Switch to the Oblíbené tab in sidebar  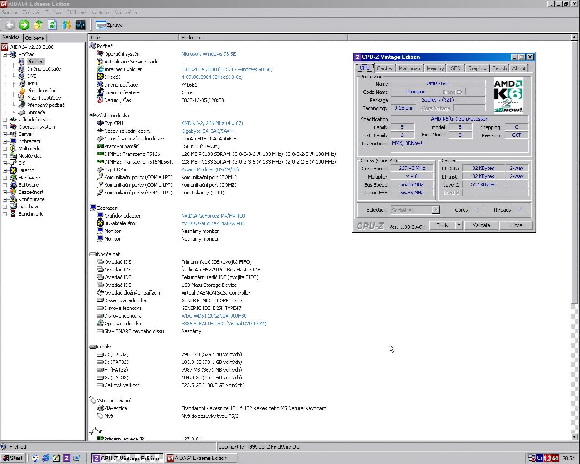[x=35, y=38]
